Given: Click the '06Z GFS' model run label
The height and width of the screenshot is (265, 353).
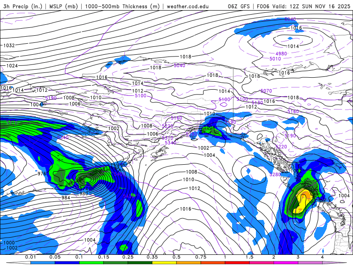Looking at the screenshot, I should pos(239,6).
